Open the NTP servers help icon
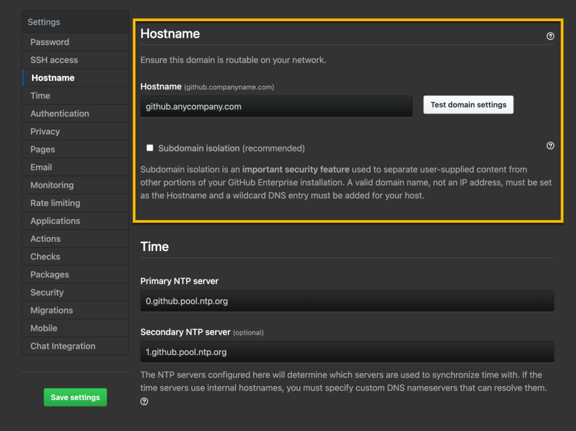 tap(143, 401)
